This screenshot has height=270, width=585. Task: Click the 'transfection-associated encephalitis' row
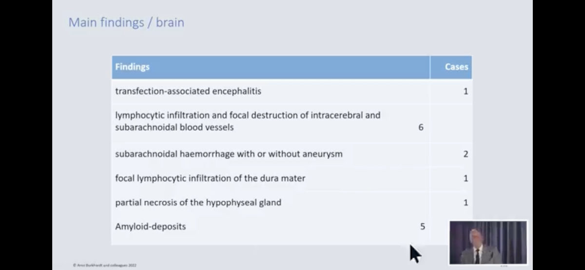tap(292, 91)
